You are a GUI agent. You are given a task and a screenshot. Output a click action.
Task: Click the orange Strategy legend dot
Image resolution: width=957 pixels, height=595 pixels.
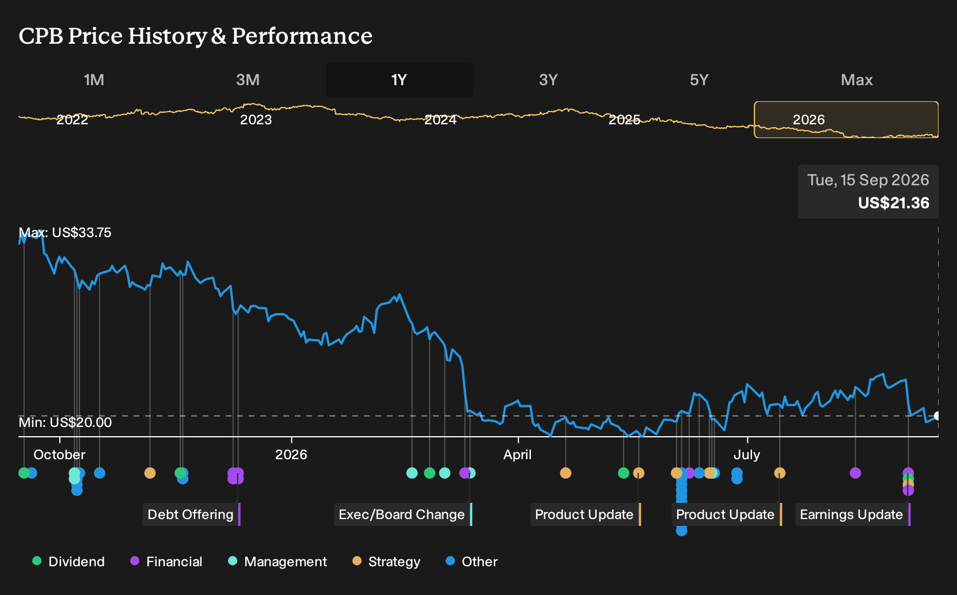pos(357,560)
